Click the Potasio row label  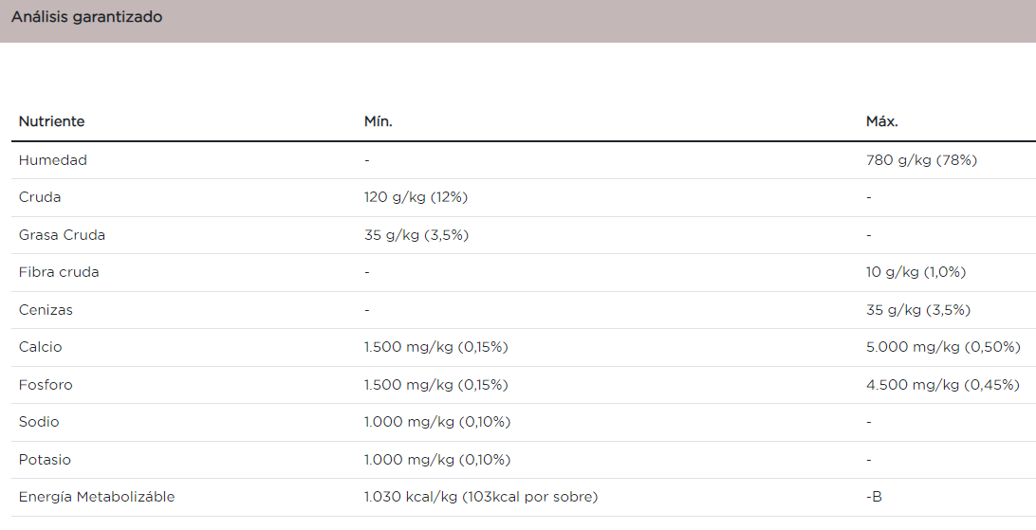(x=45, y=460)
